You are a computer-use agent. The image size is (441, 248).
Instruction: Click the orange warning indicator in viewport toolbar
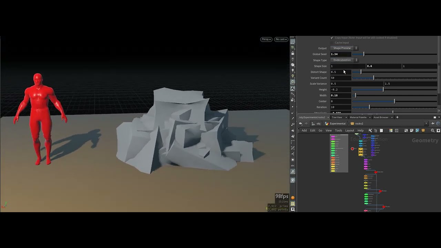click(293, 198)
